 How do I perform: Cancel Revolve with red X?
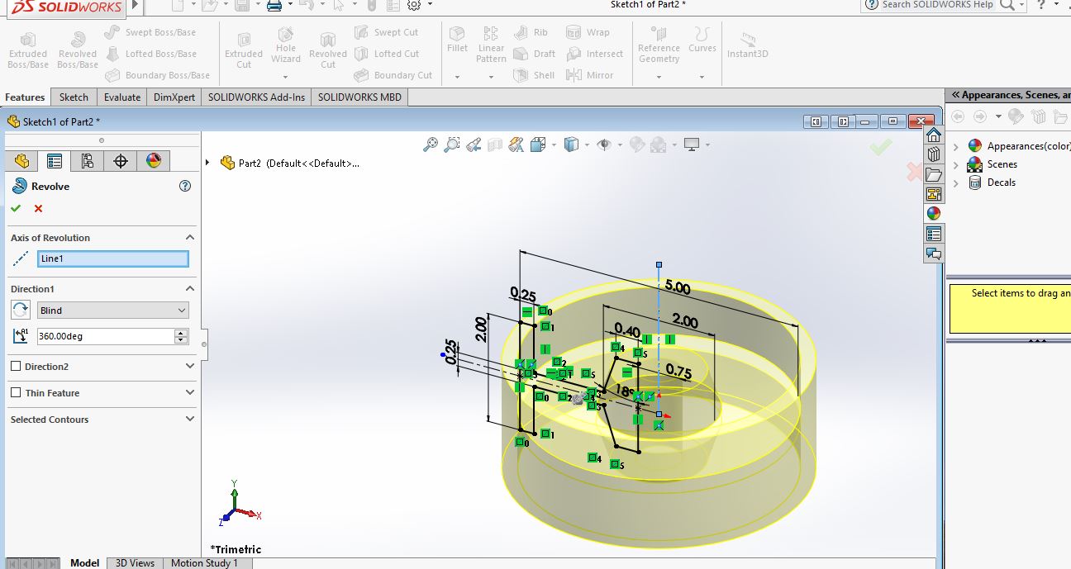[x=38, y=208]
